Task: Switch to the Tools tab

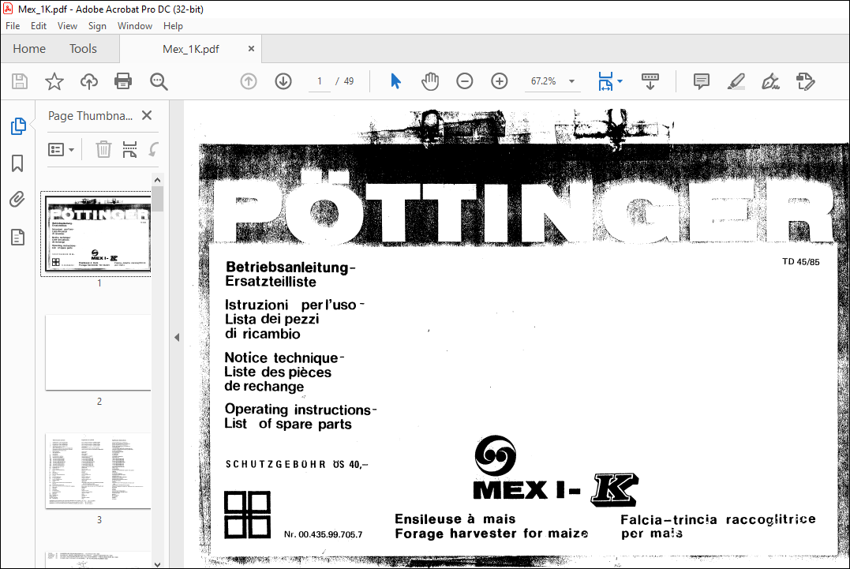Action: pos(83,49)
